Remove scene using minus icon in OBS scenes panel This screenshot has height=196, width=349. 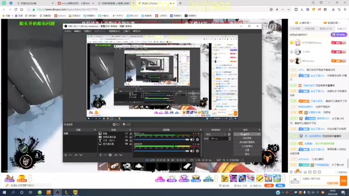tap(70, 155)
